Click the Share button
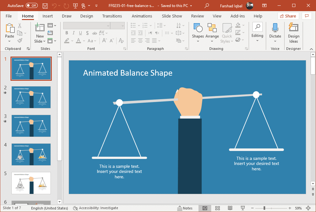 [x=288, y=16]
